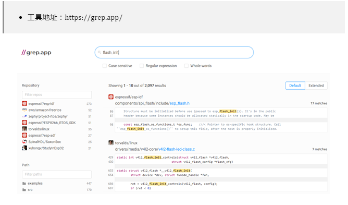Open the examples folder icon under Path
This screenshot has height=205, width=348.
[24, 184]
